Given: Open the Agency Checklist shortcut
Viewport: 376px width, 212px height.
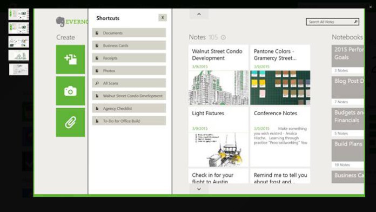Looking at the screenshot, I should click(129, 108).
